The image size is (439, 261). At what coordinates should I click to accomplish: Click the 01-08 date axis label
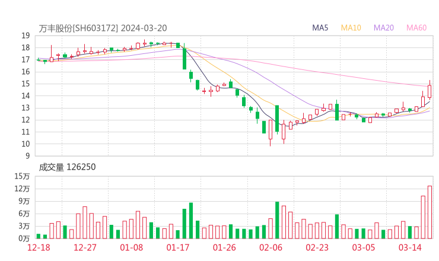(131, 247)
